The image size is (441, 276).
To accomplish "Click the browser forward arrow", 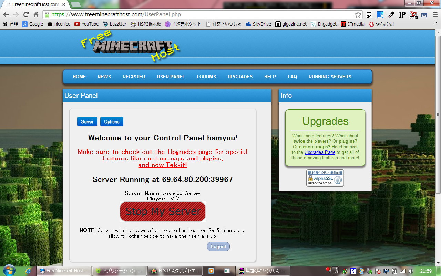I will [x=16, y=14].
